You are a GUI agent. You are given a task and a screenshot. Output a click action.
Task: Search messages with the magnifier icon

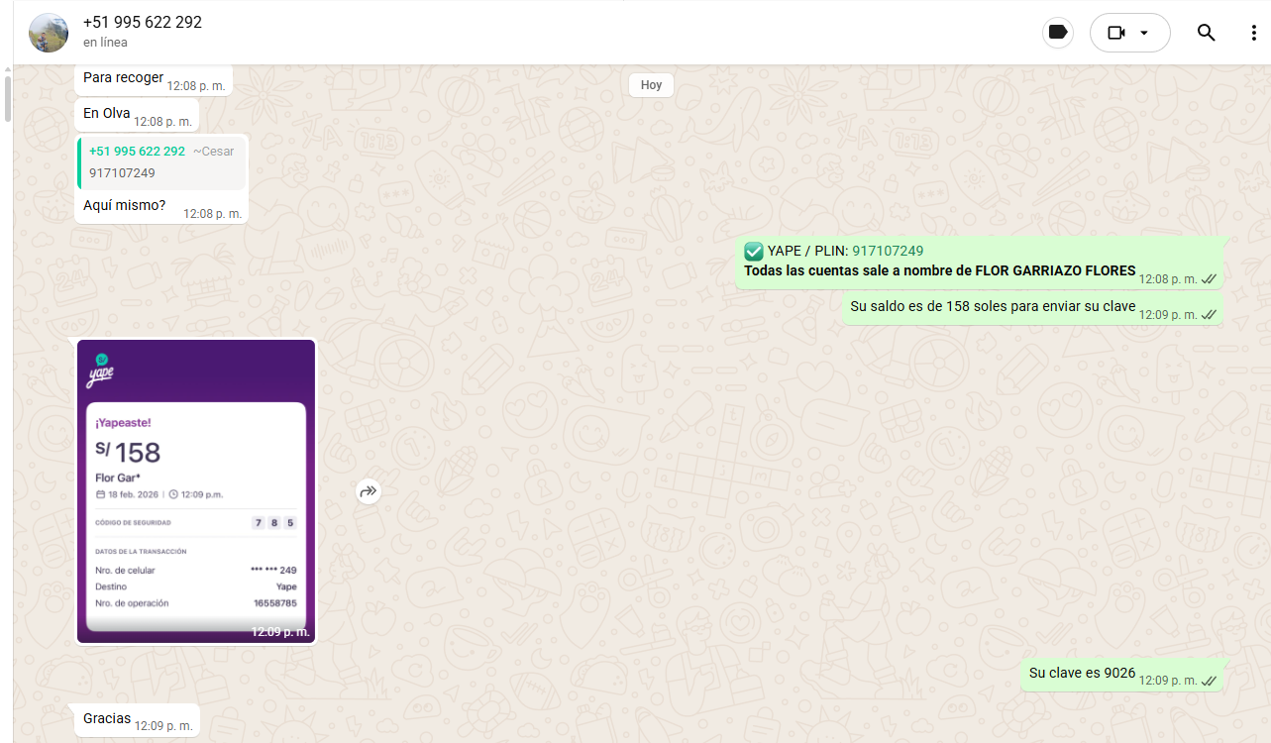point(1206,33)
